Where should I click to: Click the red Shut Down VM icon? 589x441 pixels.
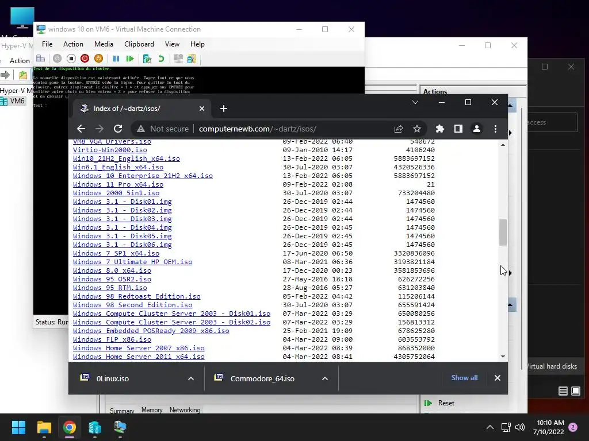coord(85,59)
